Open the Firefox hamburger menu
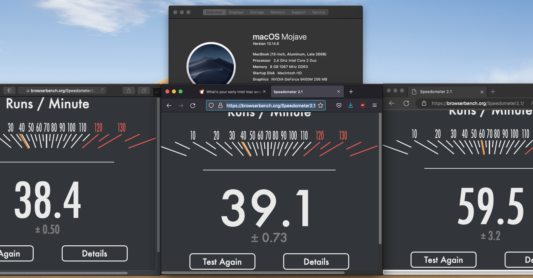 (375, 105)
